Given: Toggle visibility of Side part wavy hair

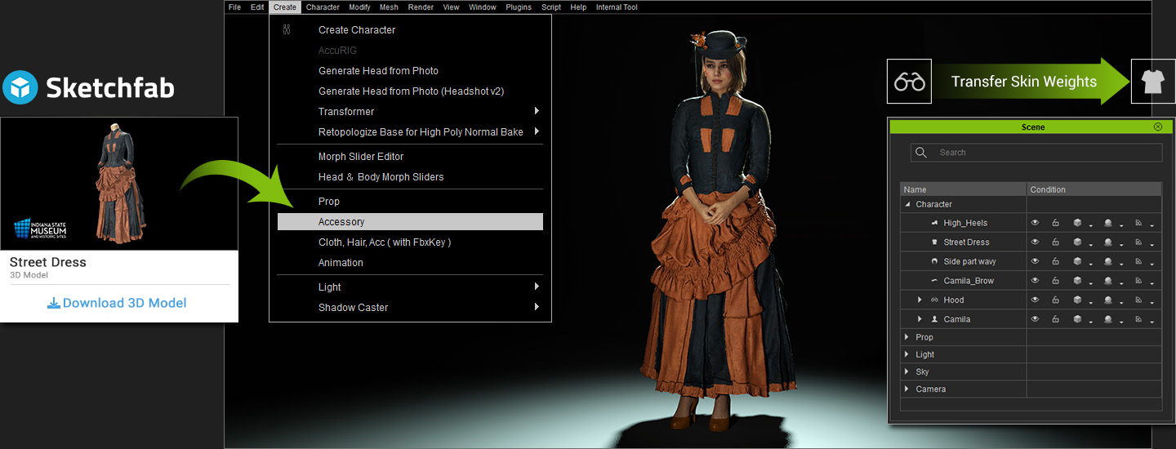Looking at the screenshot, I should pyautogui.click(x=1035, y=262).
